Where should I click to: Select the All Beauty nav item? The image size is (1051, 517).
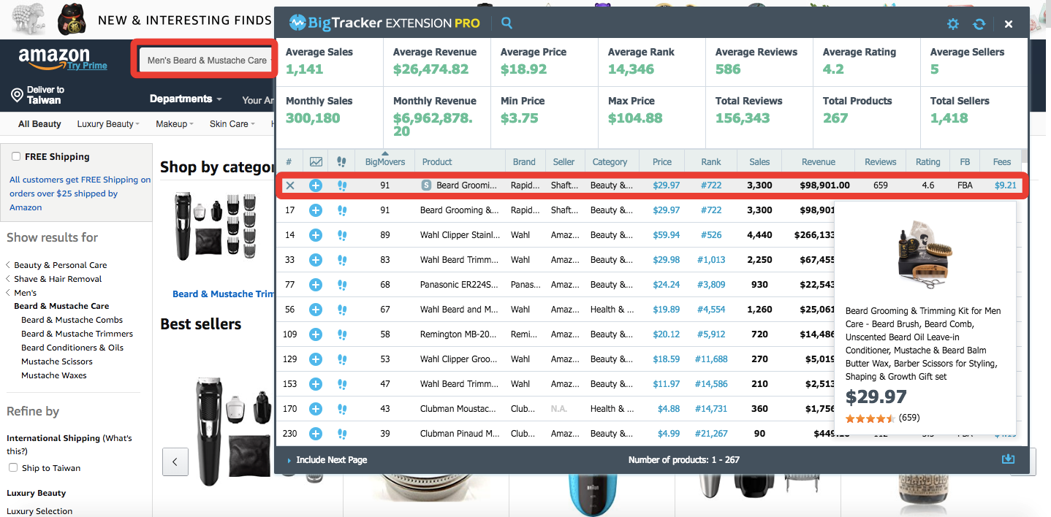[39, 124]
